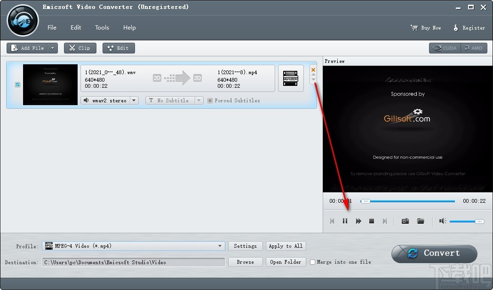Image resolution: width=493 pixels, height=290 pixels.
Task: Uncheck the selected video file checkbox
Action: 17,84
